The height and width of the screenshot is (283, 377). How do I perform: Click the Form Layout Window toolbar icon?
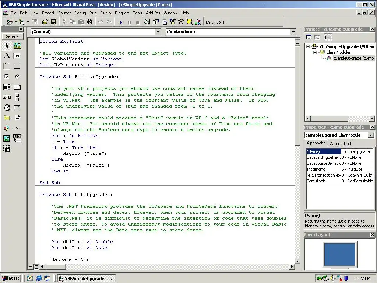[x=164, y=22]
